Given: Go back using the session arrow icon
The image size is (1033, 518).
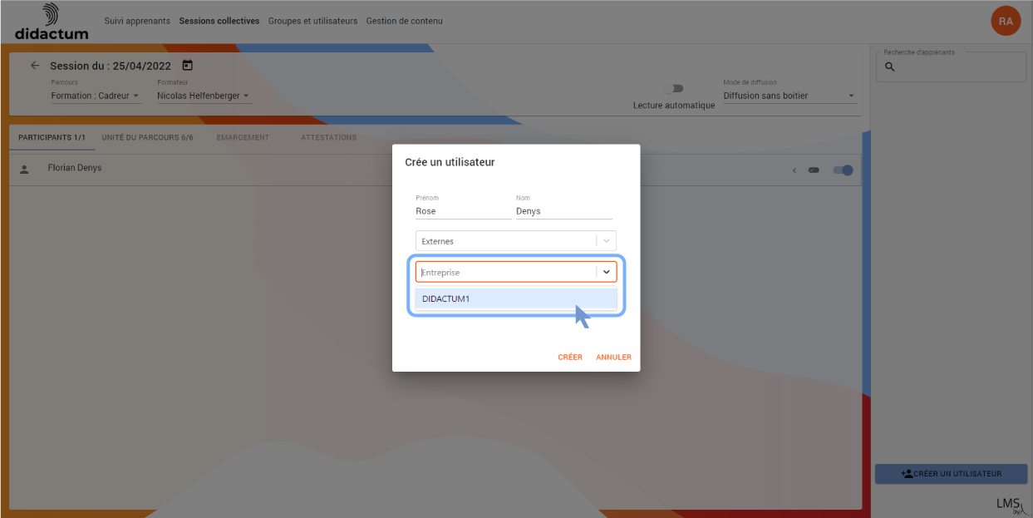Looking at the screenshot, I should 35,66.
